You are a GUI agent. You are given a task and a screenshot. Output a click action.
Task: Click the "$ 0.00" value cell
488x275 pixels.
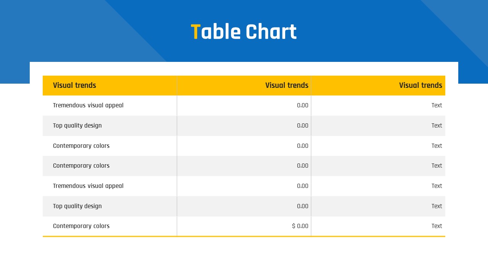tap(300, 226)
